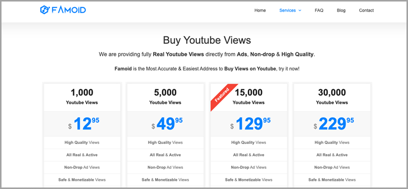
Task: Click Safe & Monetizable Views in 30,000 card
Action: [x=332, y=180]
